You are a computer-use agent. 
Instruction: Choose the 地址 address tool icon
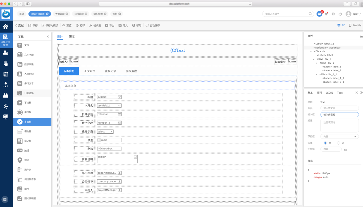[20, 160]
